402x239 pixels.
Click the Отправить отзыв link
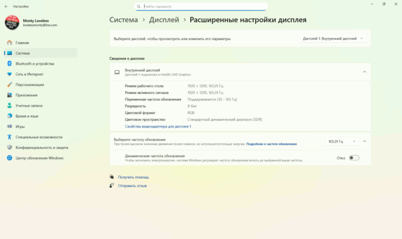tap(132, 185)
